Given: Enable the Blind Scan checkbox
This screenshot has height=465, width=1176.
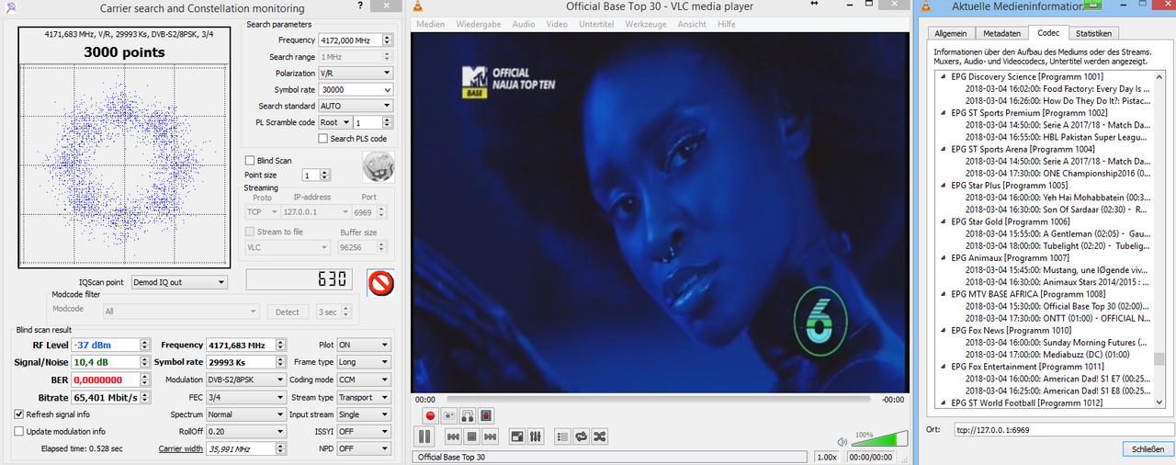Looking at the screenshot, I should 249,161.
